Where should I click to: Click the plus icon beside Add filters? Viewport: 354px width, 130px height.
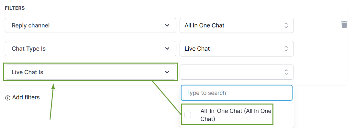point(8,98)
